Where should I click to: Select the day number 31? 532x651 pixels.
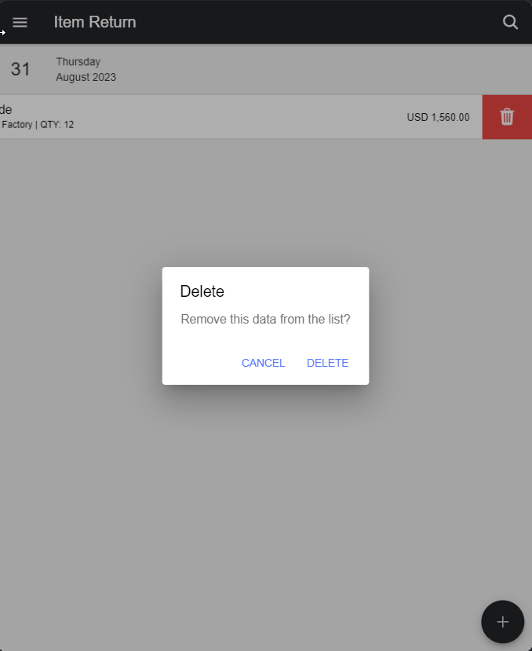point(20,69)
